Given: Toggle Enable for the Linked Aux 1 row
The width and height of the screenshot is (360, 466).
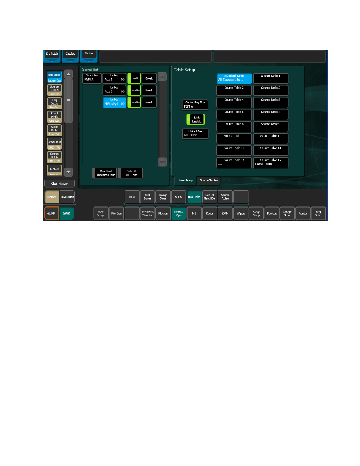Looking at the screenshot, I should 134,78.
